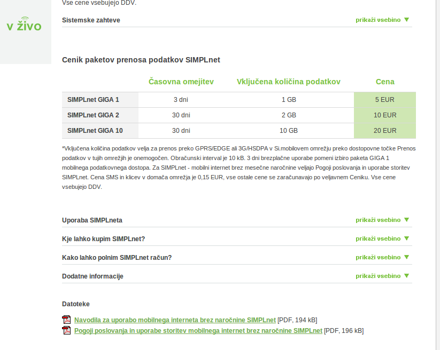This screenshot has width=440, height=350.
Task: Click 'prikaži vsebino' for Dodatne informacije
Action: tap(378, 276)
